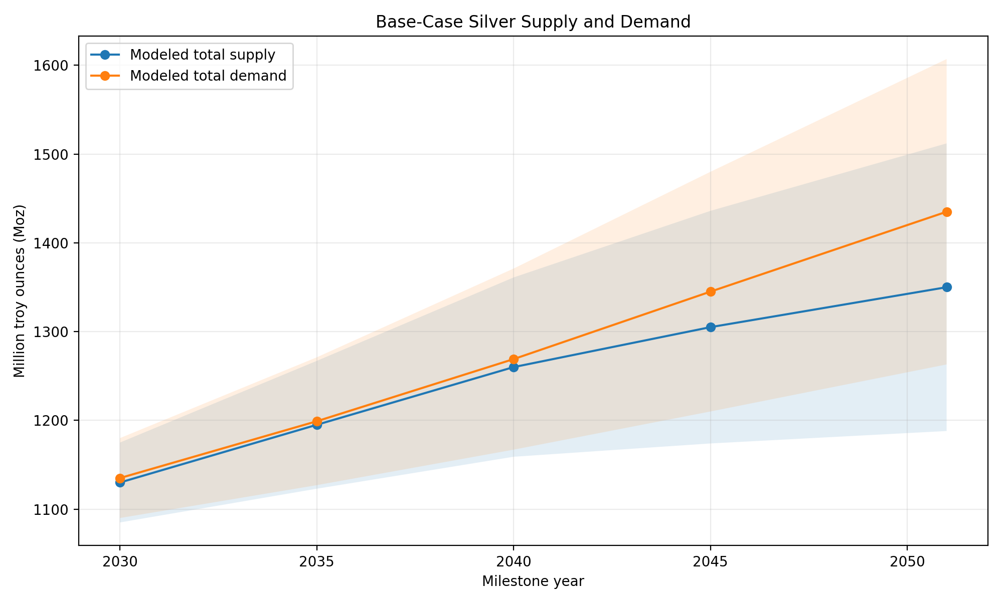Select 'Modeled total supply' legend label
This screenshot has width=1003, height=601.
tap(203, 55)
